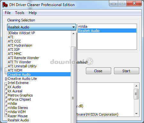This screenshot has height=123, width=144.
Task: Close the Driver Cleaner window
Action: point(134,3)
